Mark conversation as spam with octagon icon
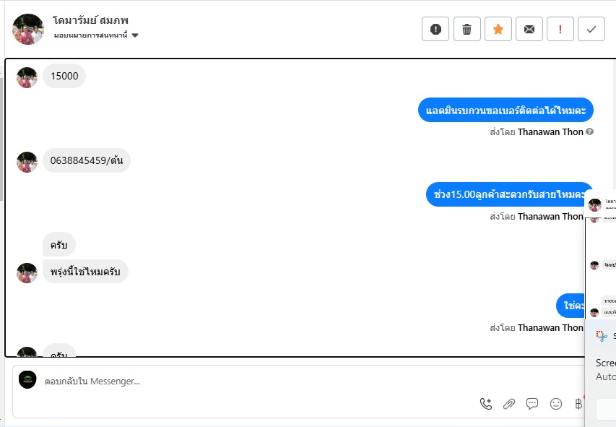Image resolution: width=616 pixels, height=427 pixels. pyautogui.click(x=435, y=29)
